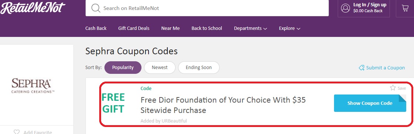Sort coupons by Ending Soon
This screenshot has width=414, height=134.
(198, 68)
